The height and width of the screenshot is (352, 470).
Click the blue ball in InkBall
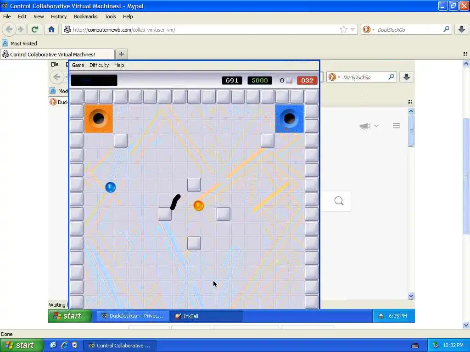(110, 187)
